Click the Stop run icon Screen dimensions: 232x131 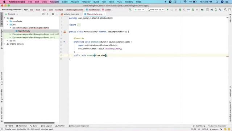(197, 9)
